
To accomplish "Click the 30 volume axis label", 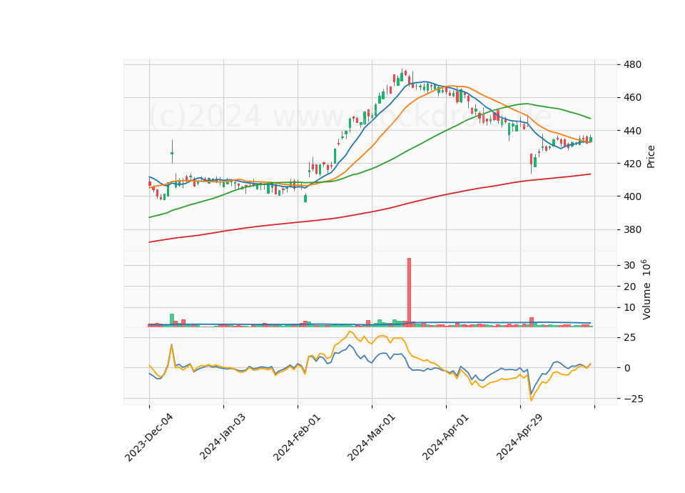I will point(629,266).
